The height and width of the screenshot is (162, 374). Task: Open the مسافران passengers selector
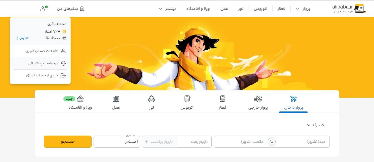(x=117, y=142)
